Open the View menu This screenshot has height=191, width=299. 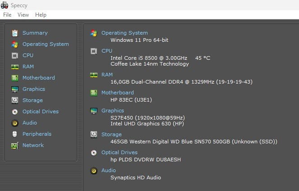click(x=23, y=15)
